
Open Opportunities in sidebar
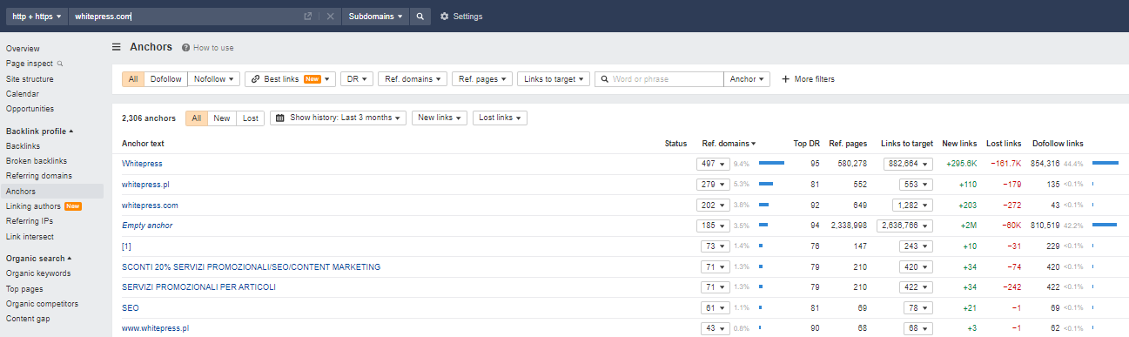coord(30,109)
